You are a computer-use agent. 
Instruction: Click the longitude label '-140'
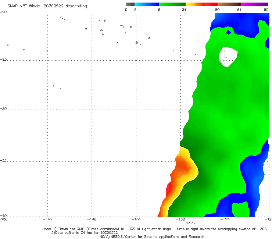[x=92, y=219]
